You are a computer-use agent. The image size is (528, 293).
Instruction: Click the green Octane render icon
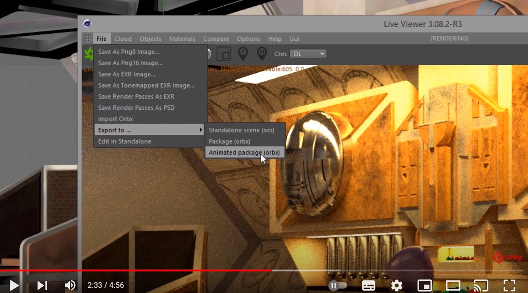89,54
